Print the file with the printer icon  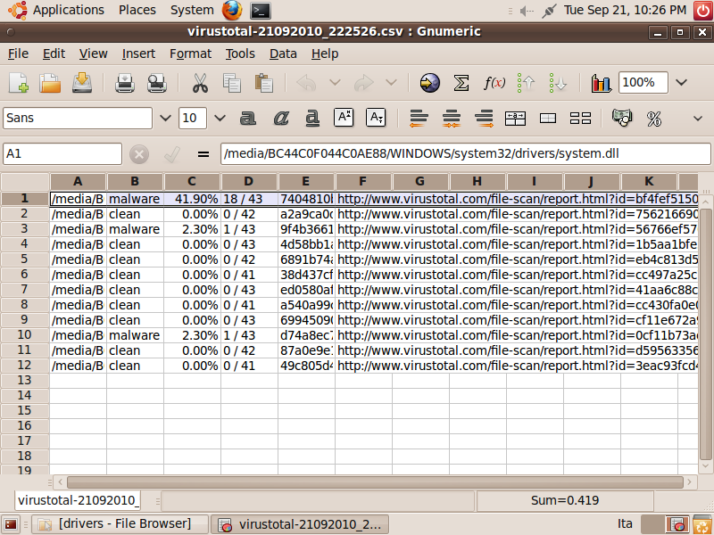pyautogui.click(x=124, y=83)
